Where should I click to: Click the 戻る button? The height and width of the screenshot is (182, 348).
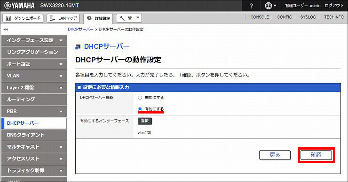pos(275,155)
